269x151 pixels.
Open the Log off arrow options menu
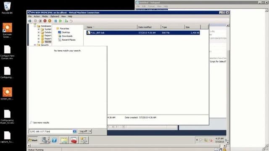[90, 131]
